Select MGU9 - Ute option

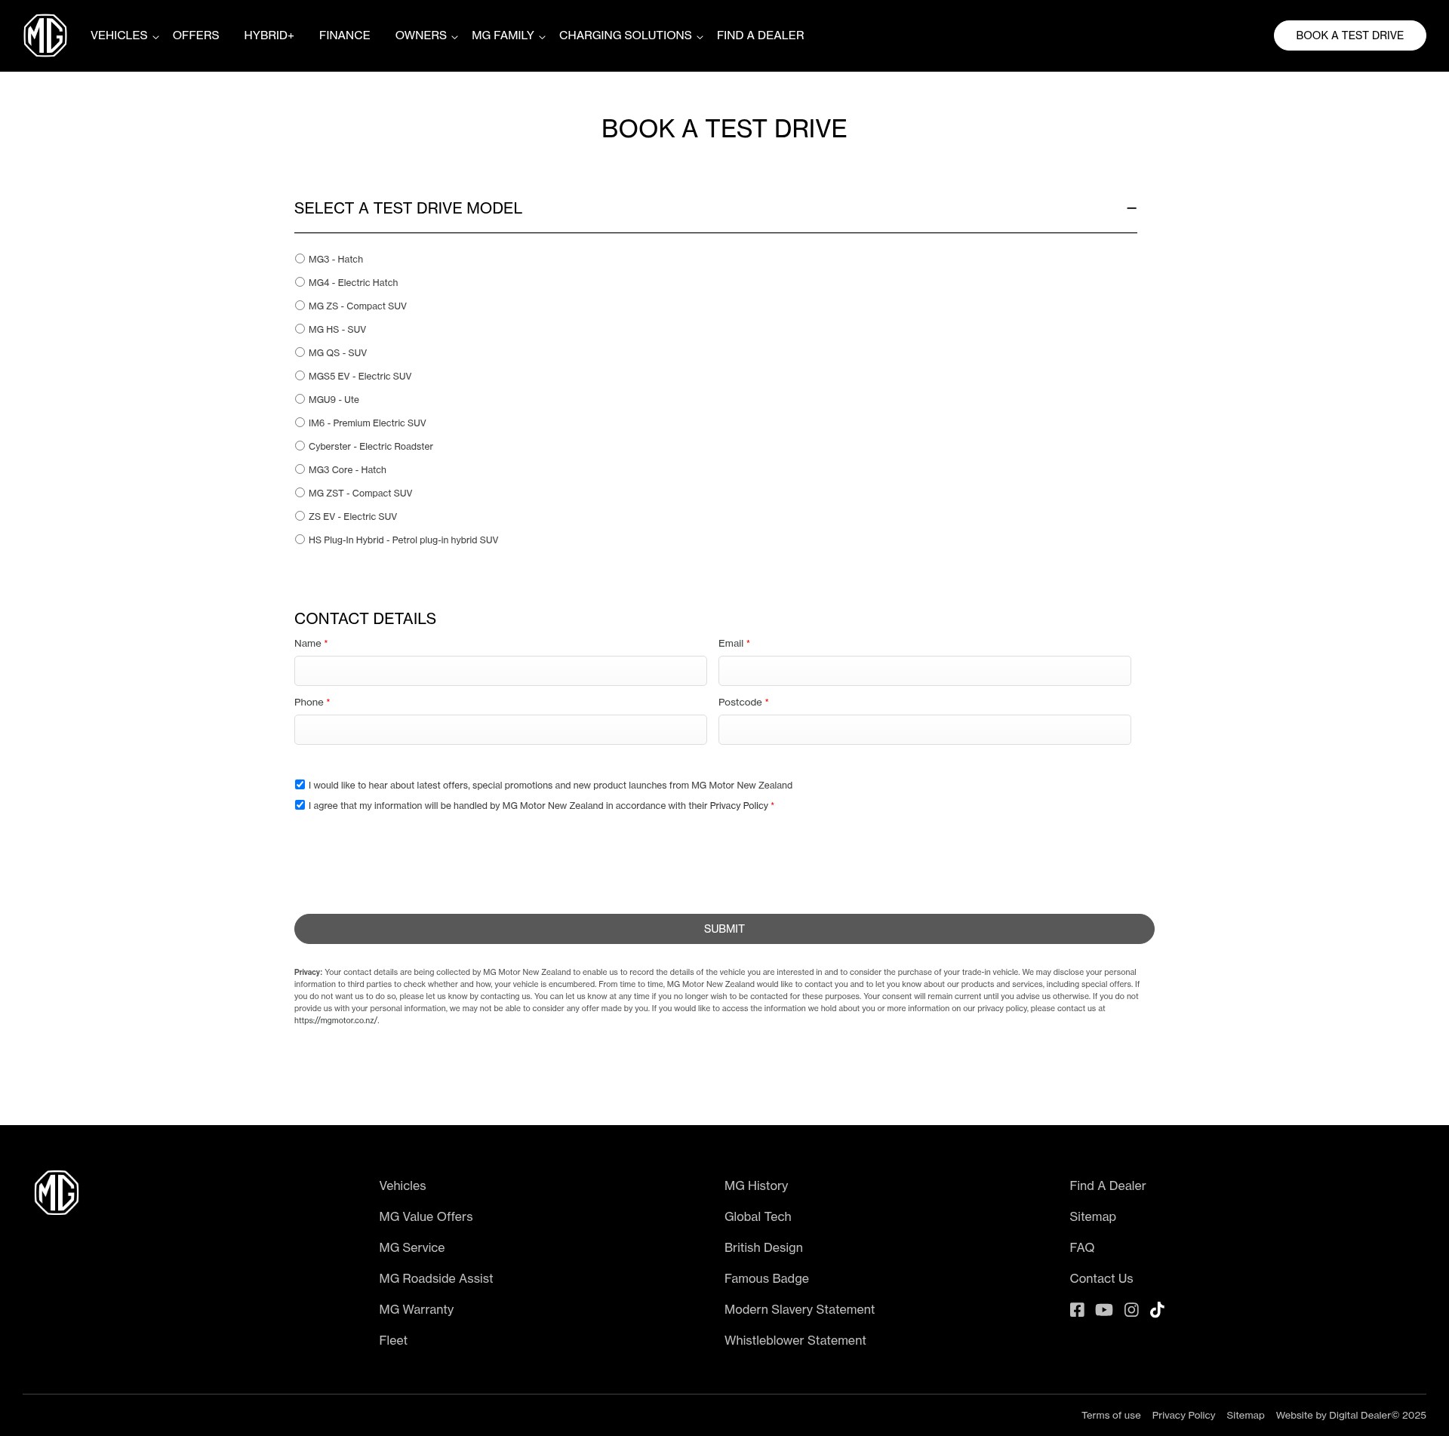click(300, 399)
